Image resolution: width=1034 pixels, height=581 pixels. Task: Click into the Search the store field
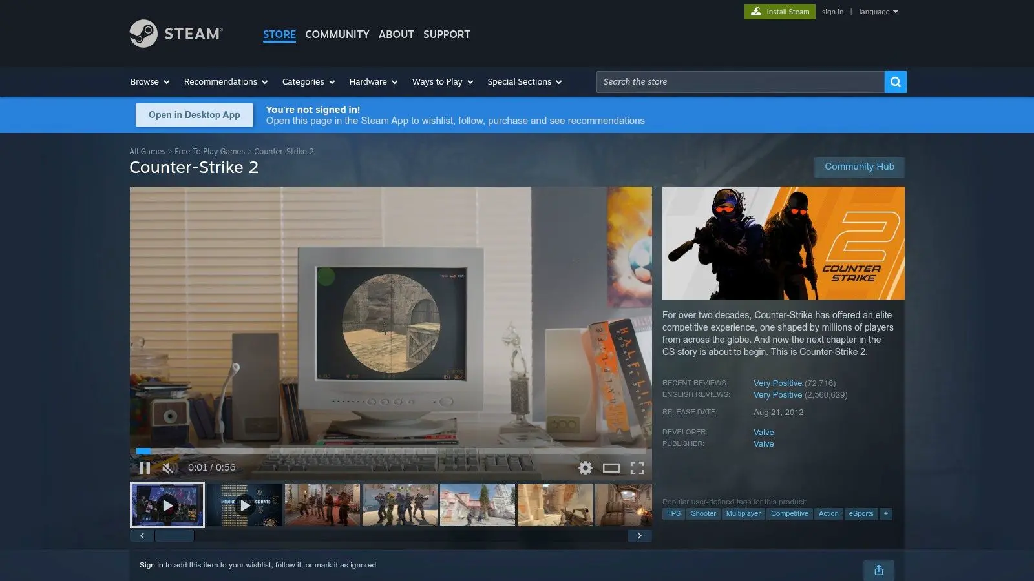(740, 82)
